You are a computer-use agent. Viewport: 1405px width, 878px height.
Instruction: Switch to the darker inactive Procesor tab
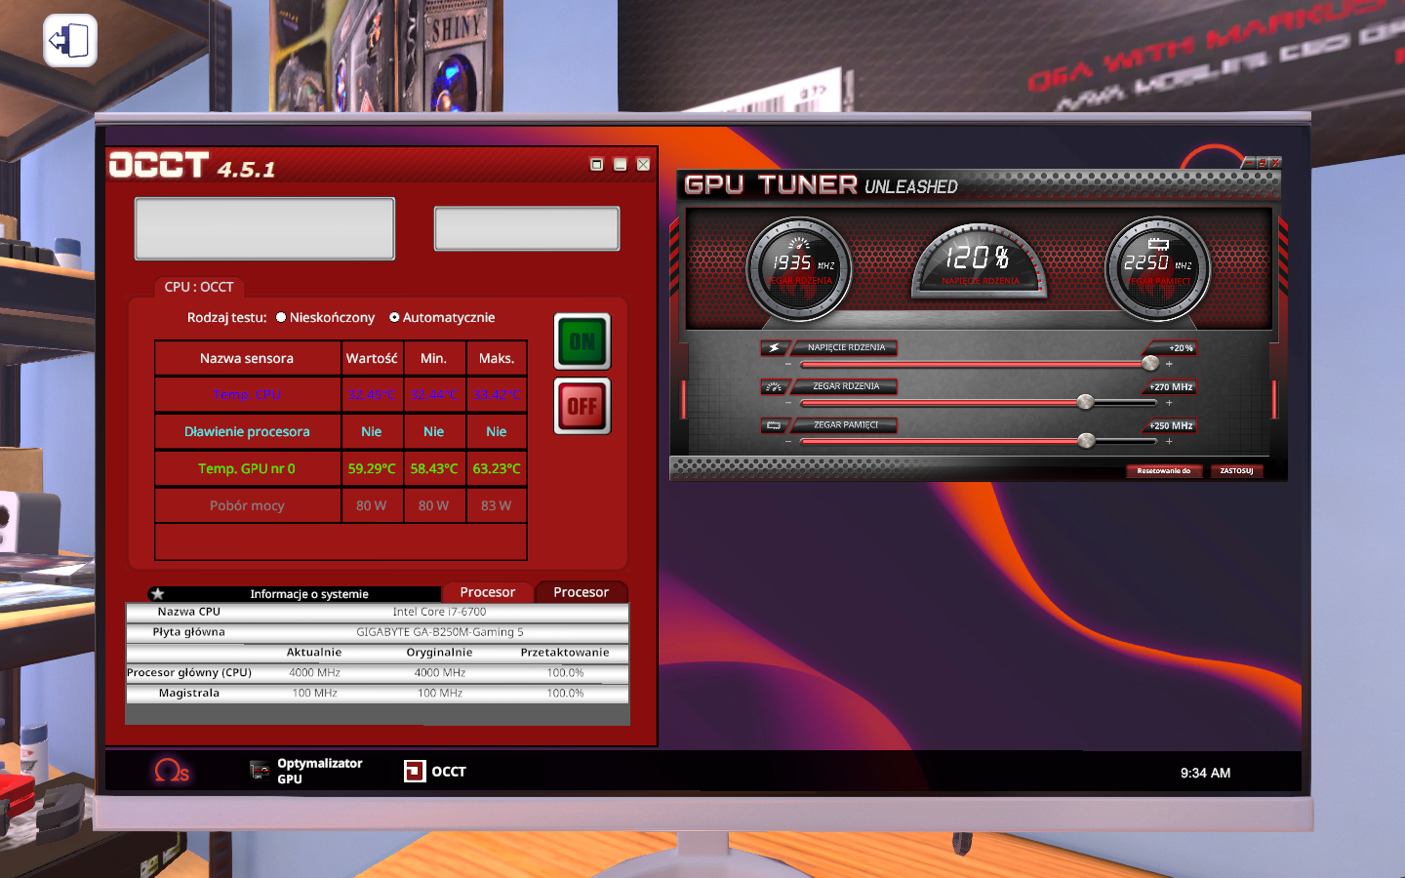click(x=581, y=592)
